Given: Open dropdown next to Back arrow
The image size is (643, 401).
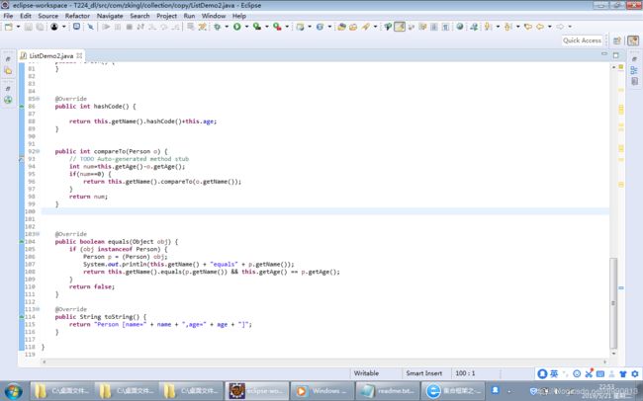Looking at the screenshot, I should pos(550,27).
